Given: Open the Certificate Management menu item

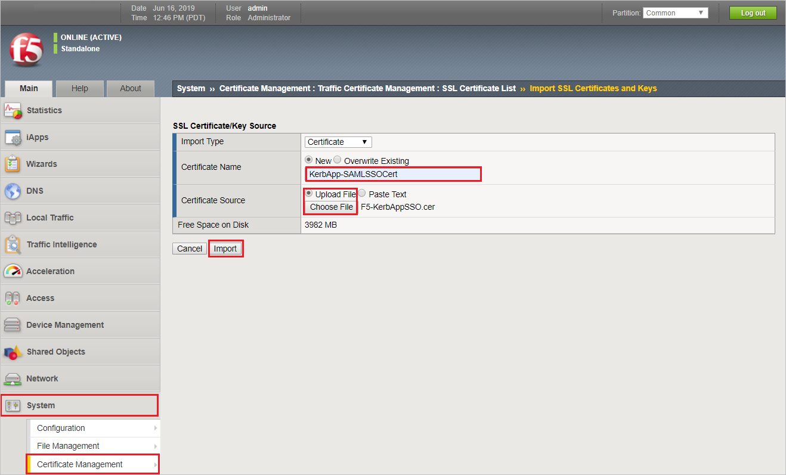Looking at the screenshot, I should pyautogui.click(x=95, y=464).
